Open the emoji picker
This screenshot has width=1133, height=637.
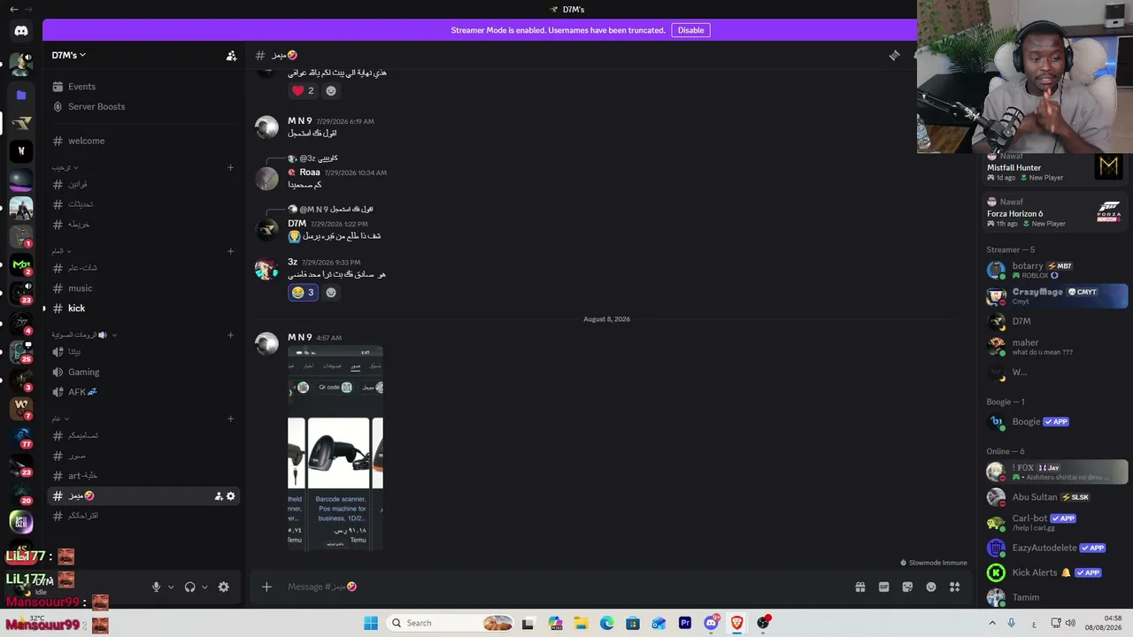(931, 587)
